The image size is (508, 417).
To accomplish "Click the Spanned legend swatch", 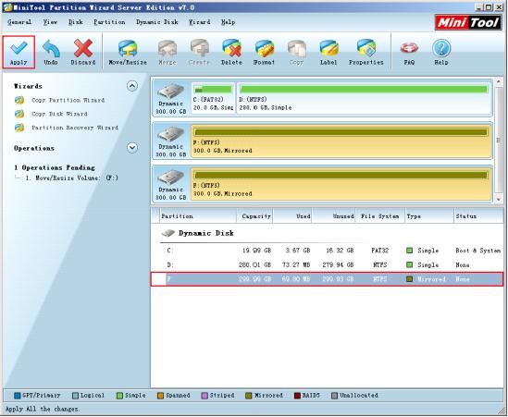I will (160, 396).
